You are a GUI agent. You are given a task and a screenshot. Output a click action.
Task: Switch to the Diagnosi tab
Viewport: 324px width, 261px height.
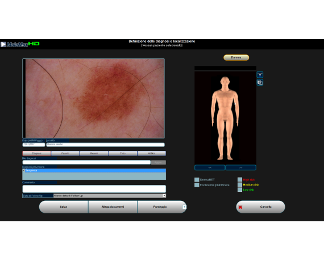(x=36, y=154)
